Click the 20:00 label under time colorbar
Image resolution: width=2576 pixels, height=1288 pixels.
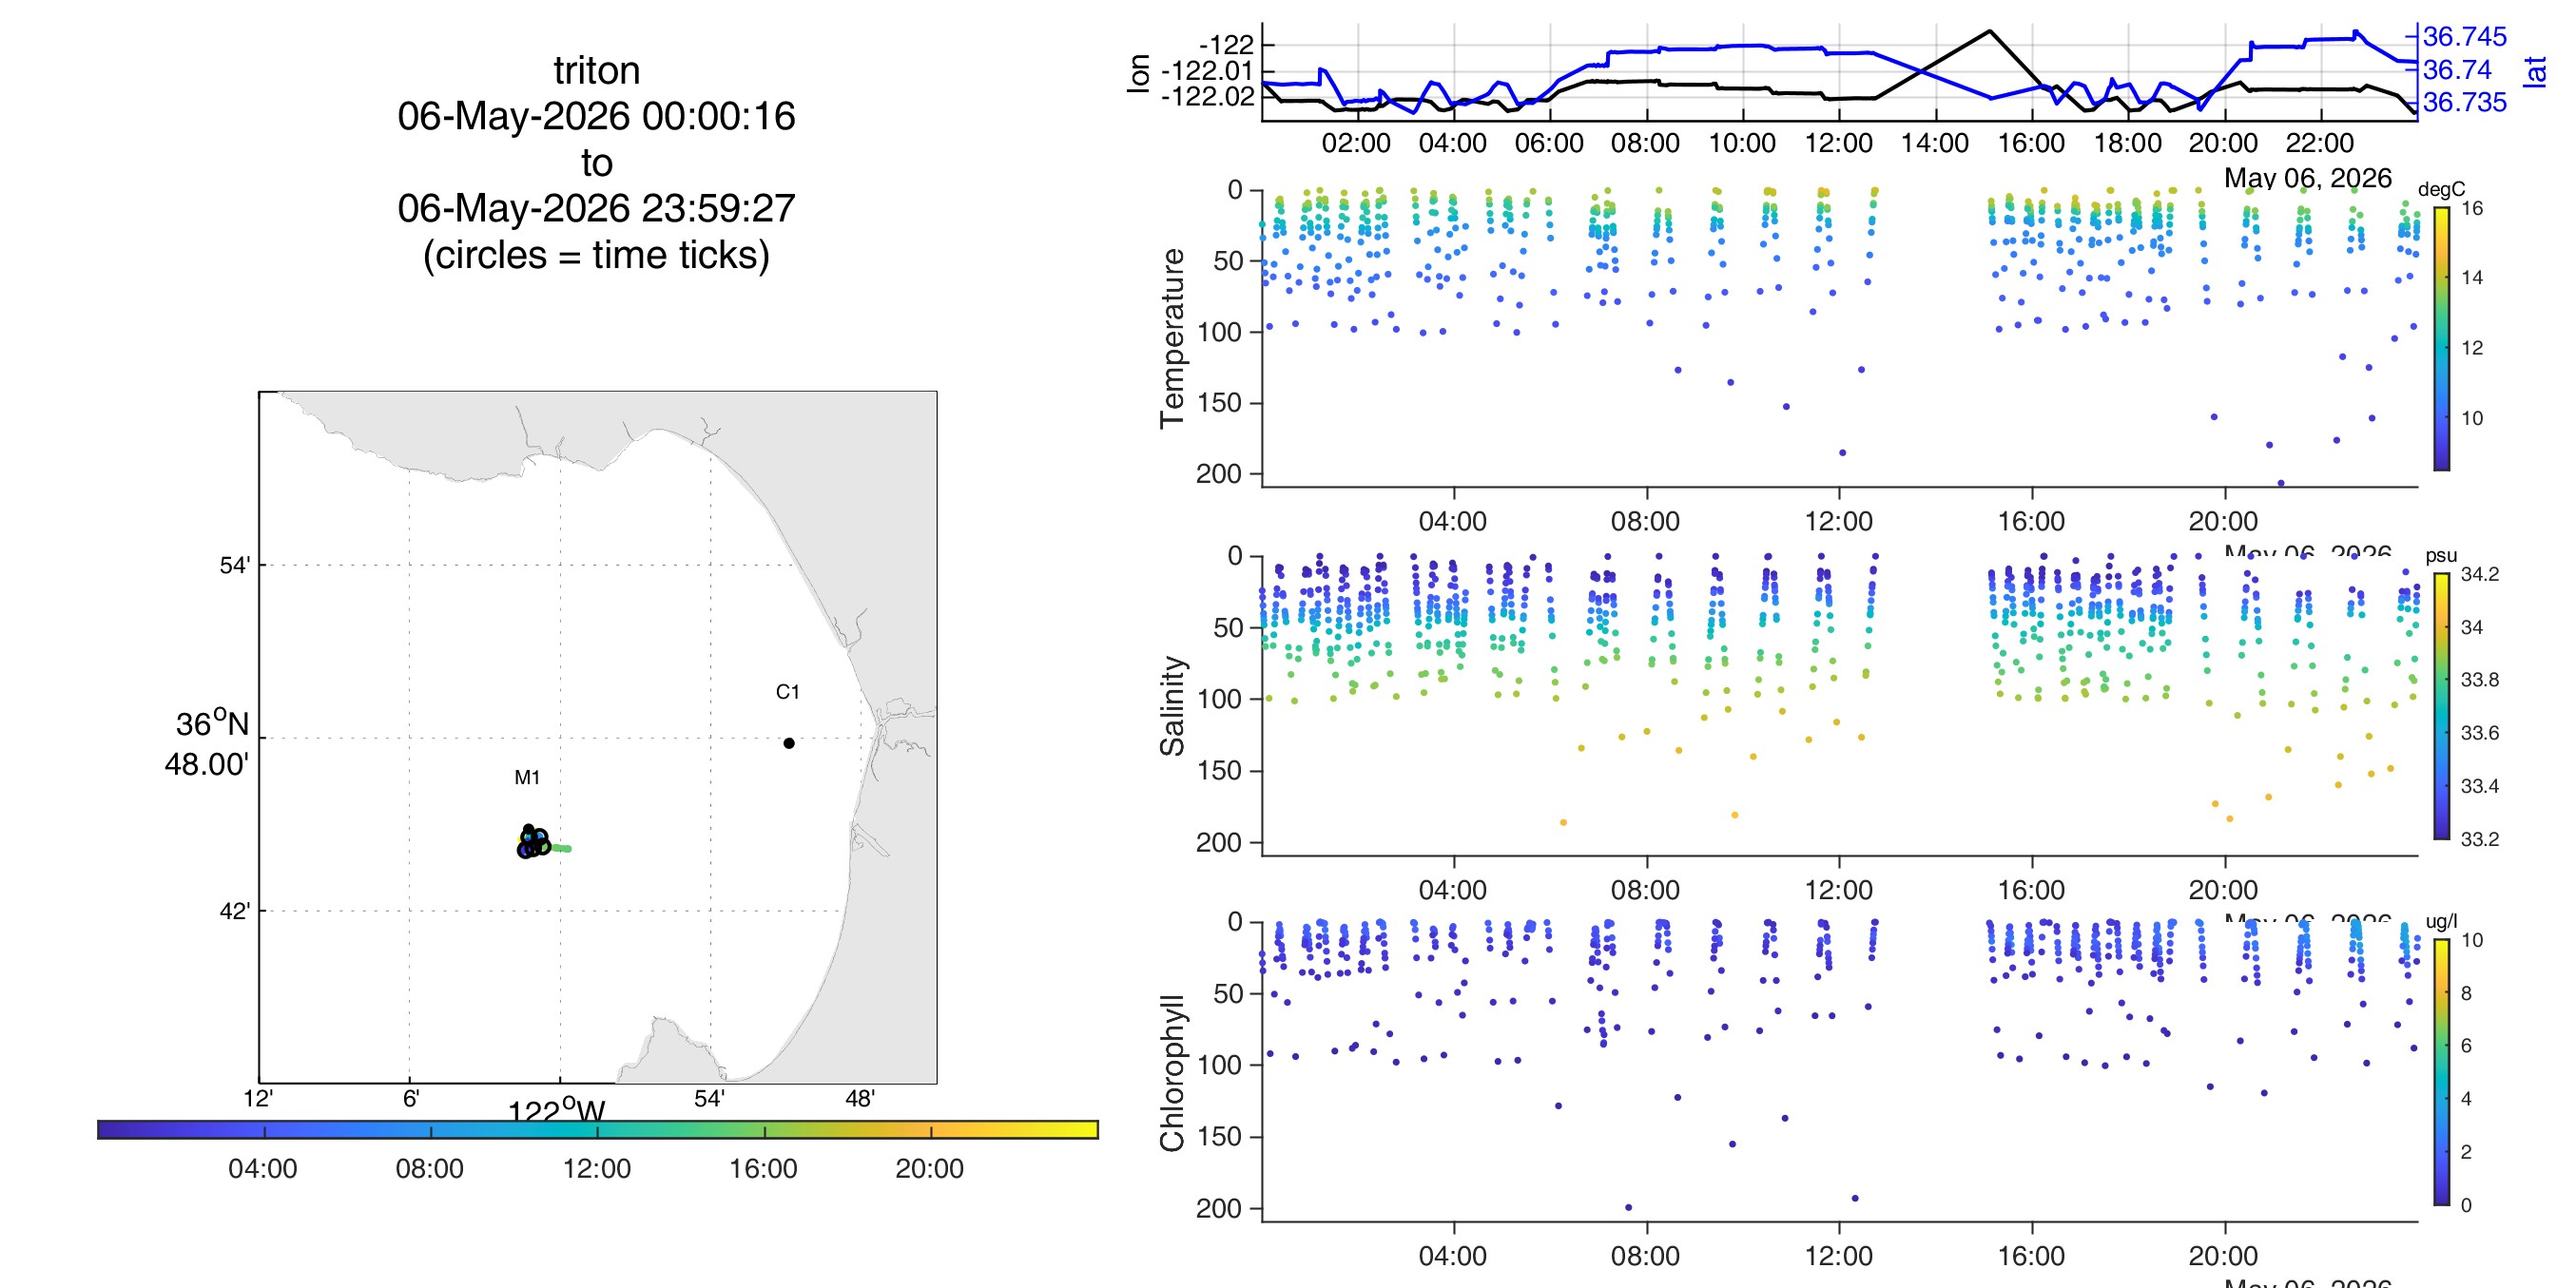point(930,1168)
